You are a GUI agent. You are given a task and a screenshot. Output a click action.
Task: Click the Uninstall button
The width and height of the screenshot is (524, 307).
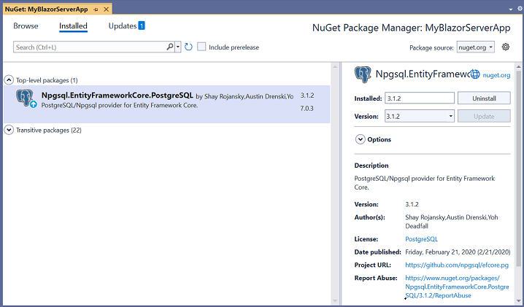point(484,98)
